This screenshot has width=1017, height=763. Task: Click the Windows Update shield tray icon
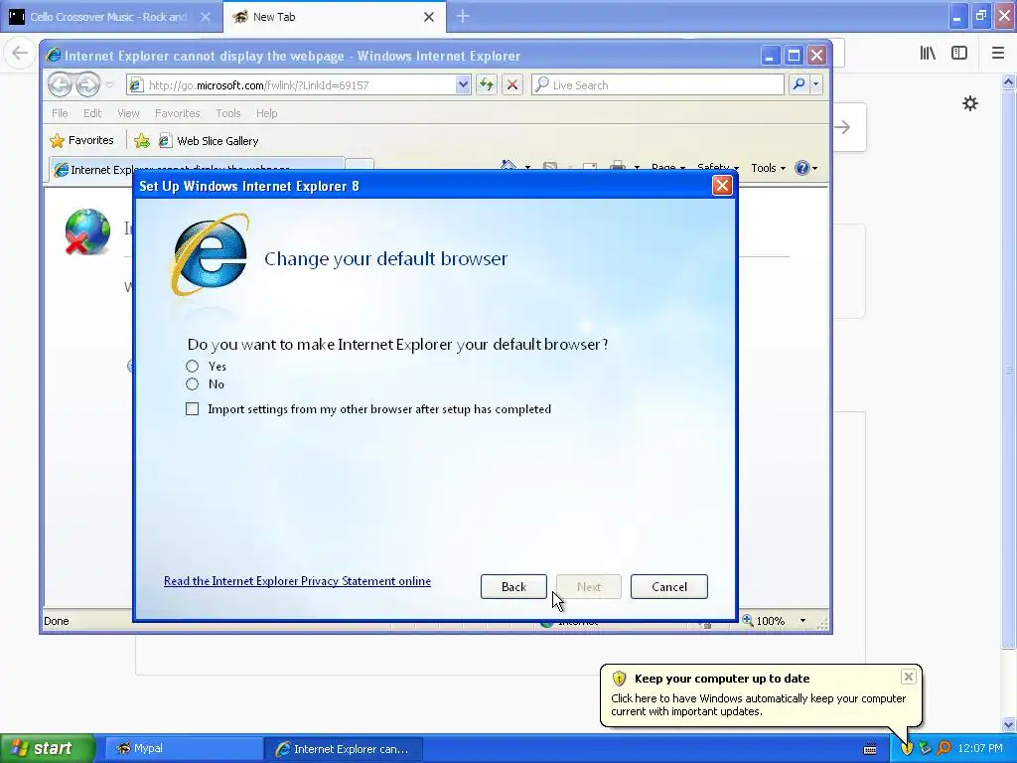click(907, 748)
